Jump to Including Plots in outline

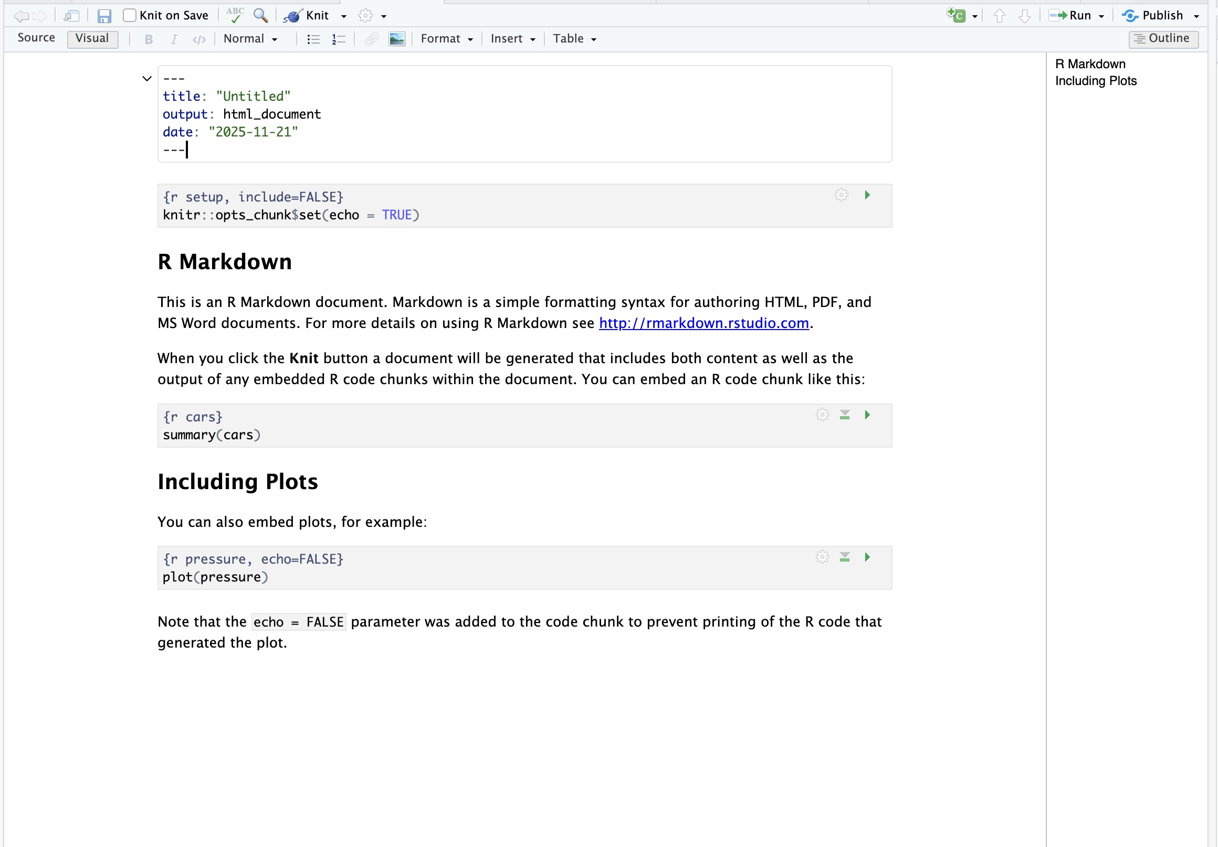pos(1096,81)
